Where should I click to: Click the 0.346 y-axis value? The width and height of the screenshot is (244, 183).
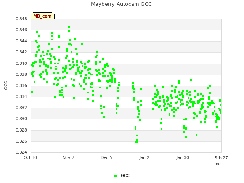(x=21, y=30)
